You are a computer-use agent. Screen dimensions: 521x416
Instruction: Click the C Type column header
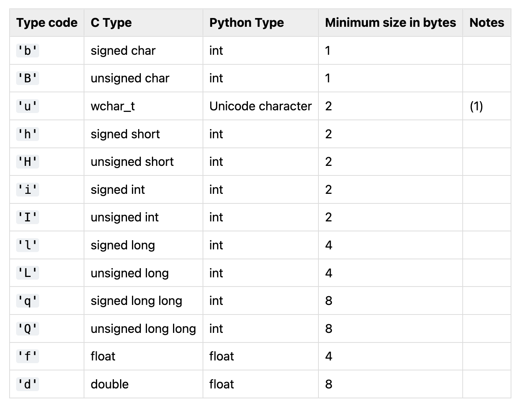[x=111, y=23]
